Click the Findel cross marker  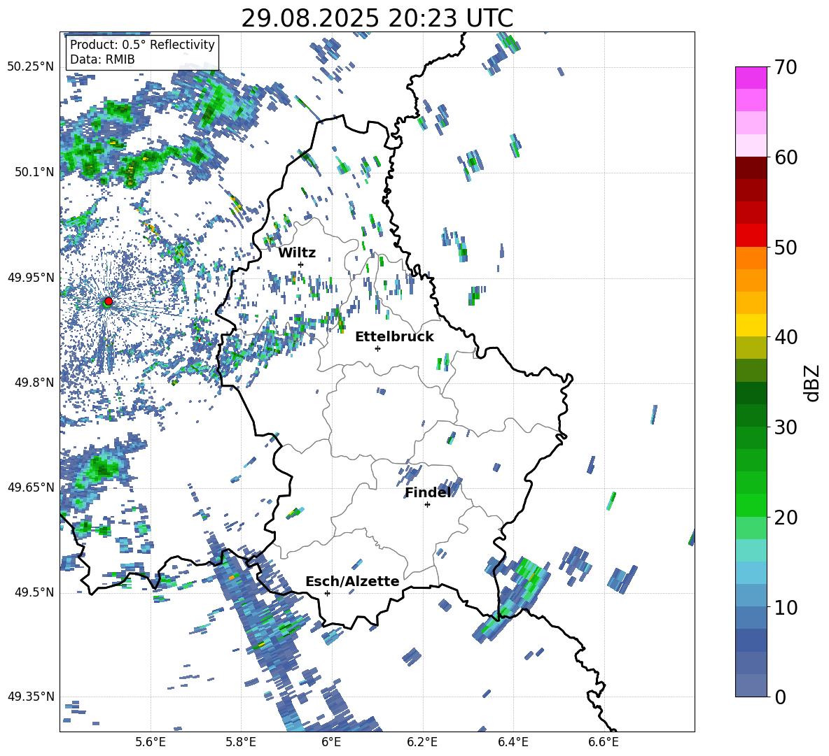(x=427, y=505)
